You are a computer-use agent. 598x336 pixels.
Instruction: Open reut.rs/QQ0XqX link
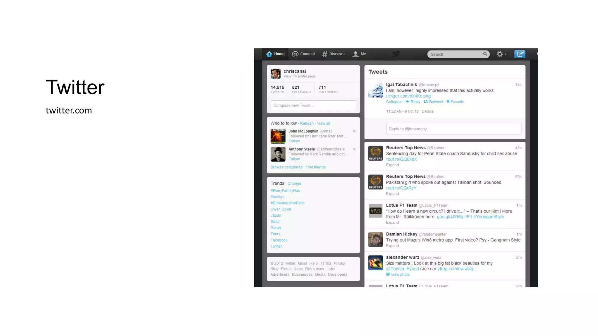click(x=401, y=159)
